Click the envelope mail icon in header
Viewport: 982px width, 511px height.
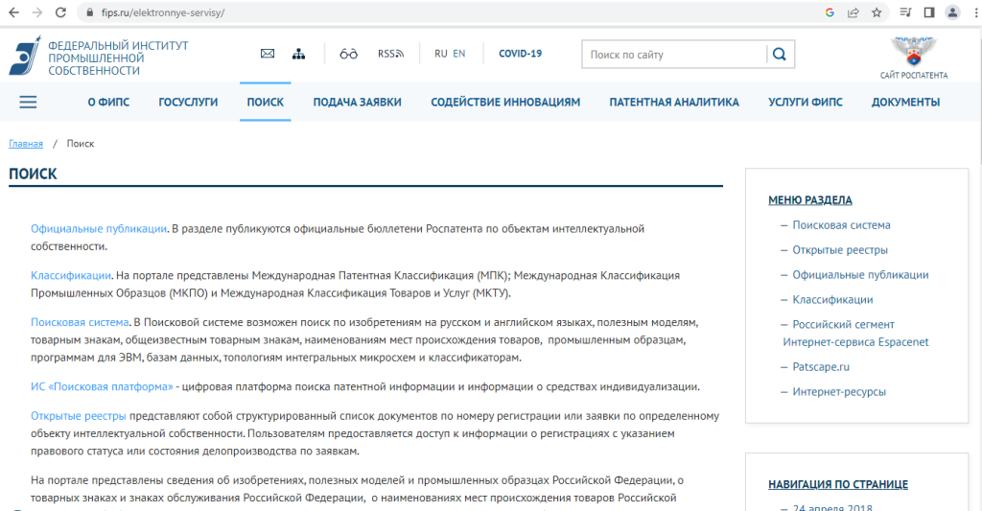pyautogui.click(x=268, y=54)
